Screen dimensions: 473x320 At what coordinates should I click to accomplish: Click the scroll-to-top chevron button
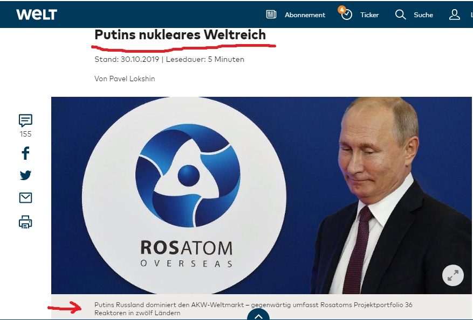coord(258,315)
